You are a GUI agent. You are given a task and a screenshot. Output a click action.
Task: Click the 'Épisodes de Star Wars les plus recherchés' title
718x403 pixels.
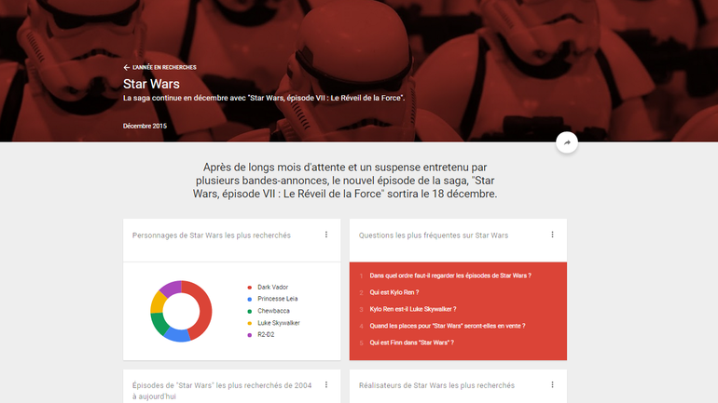[x=222, y=391]
